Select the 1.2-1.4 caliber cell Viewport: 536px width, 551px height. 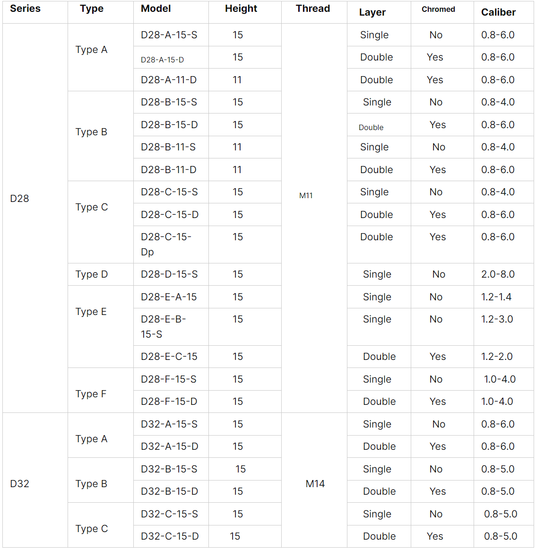coord(504,297)
